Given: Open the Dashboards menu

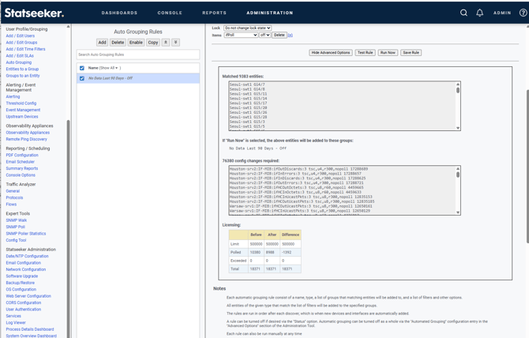Looking at the screenshot, I should pyautogui.click(x=119, y=13).
